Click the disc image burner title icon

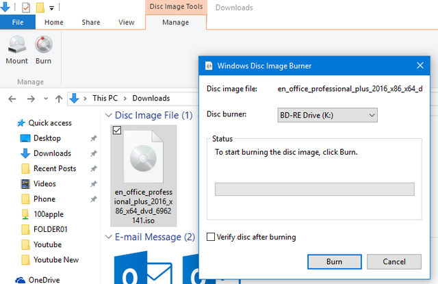coord(209,66)
